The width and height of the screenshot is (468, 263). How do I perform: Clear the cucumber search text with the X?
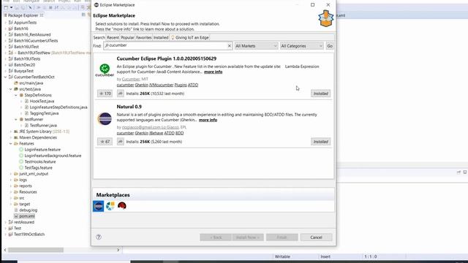(x=229, y=45)
